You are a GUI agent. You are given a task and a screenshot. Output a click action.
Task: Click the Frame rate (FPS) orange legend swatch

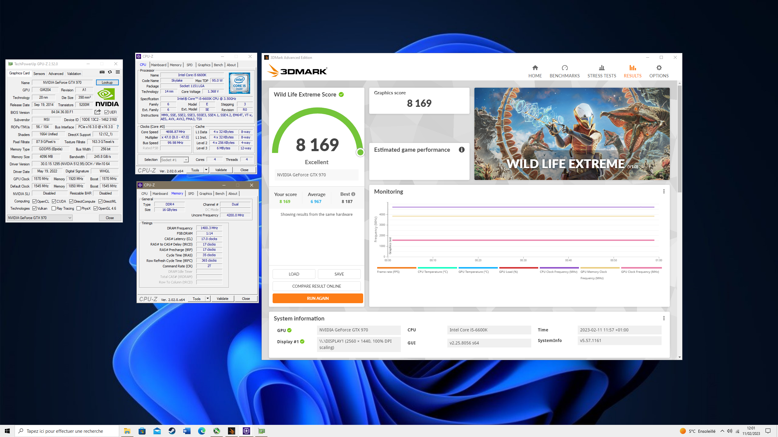coord(397,268)
